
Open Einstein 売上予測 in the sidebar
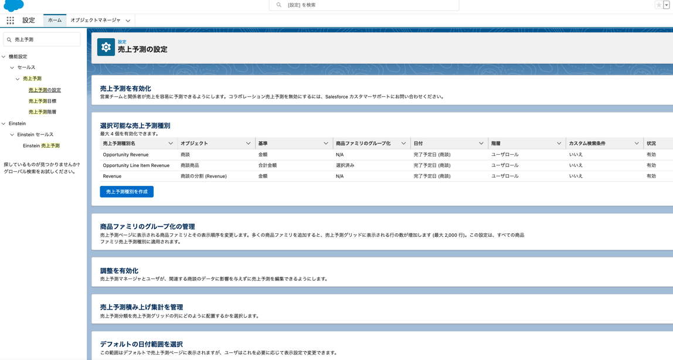pos(41,146)
